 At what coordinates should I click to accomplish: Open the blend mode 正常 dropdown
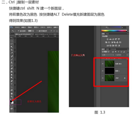pyautogui.click(x=108, y=55)
